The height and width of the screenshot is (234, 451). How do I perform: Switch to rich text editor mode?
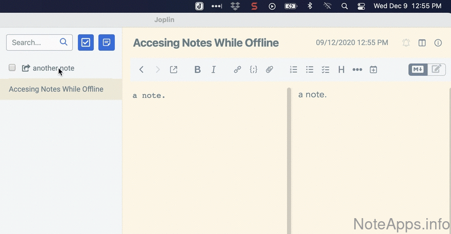tap(436, 69)
